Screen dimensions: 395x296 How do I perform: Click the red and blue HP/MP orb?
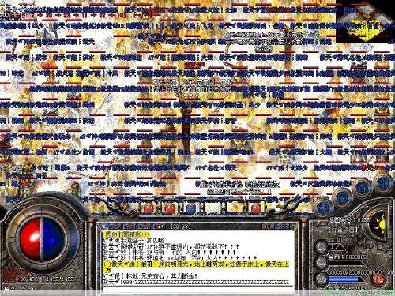click(x=43, y=239)
